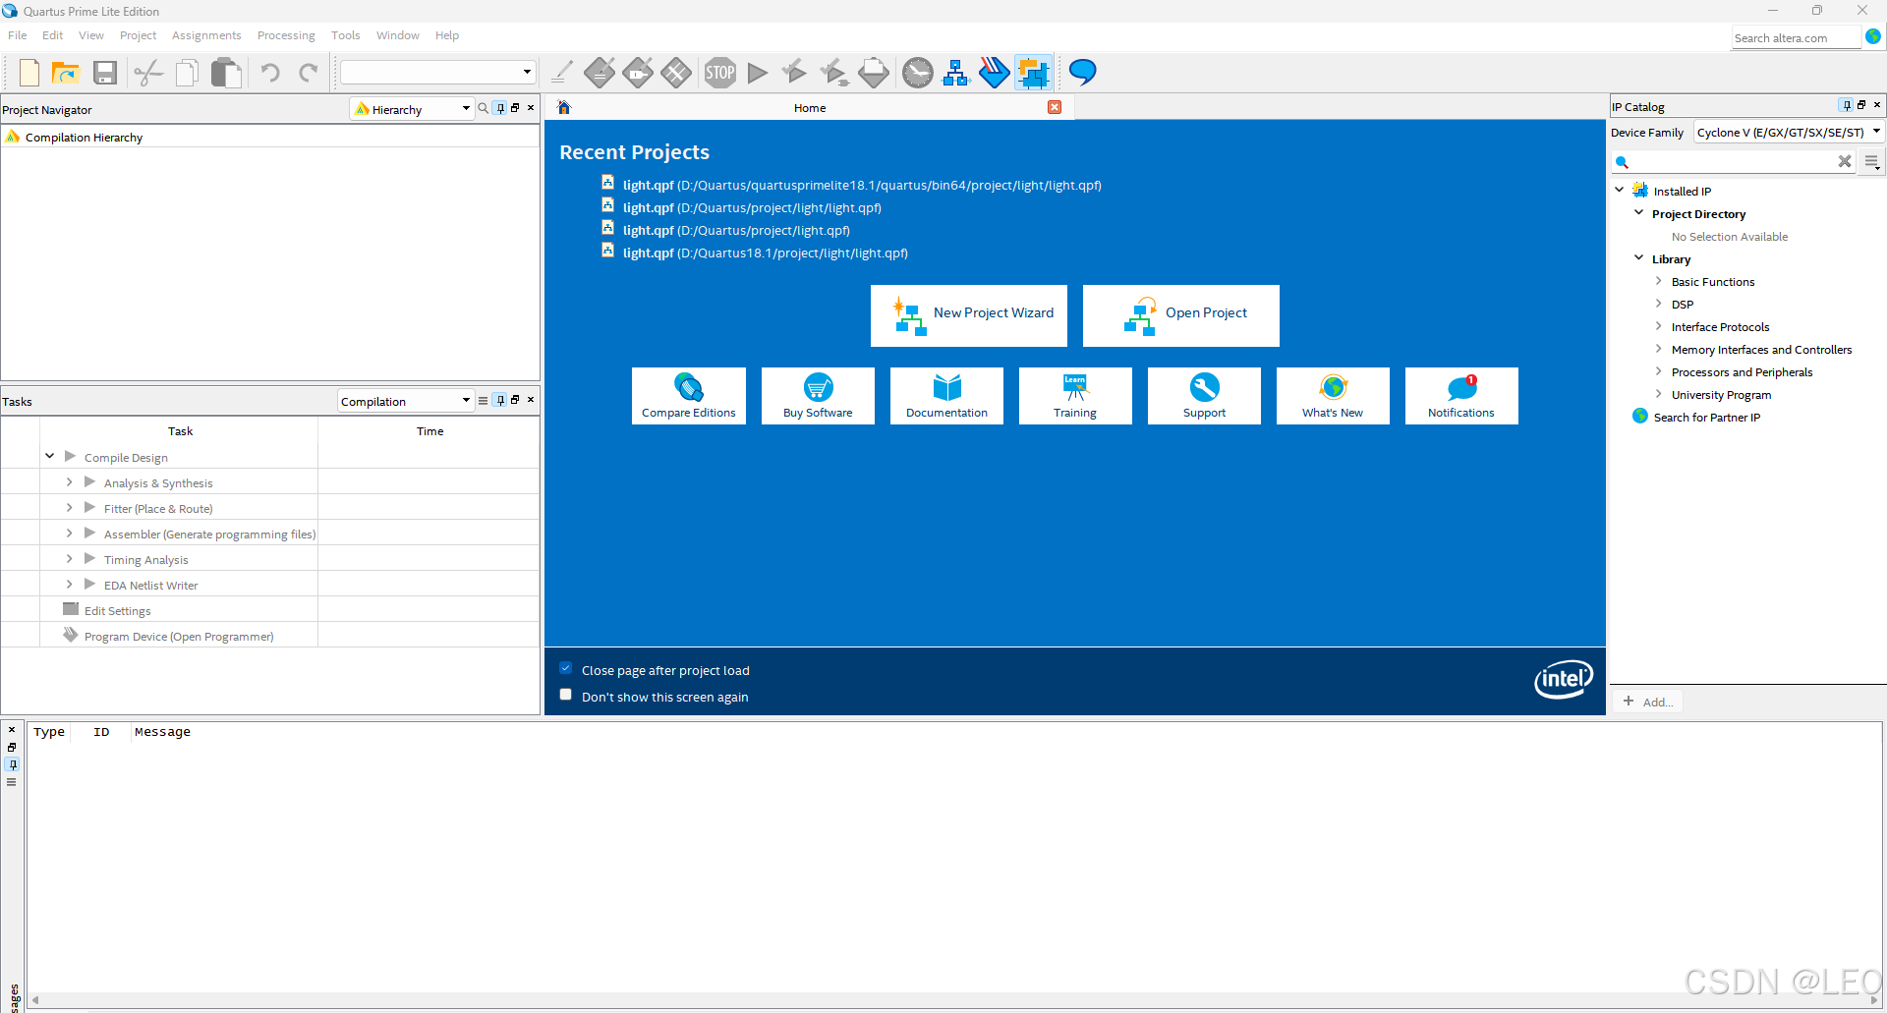Viewport: 1887px width, 1013px height.
Task: Collapse the Compile Design task
Action: [x=50, y=456]
